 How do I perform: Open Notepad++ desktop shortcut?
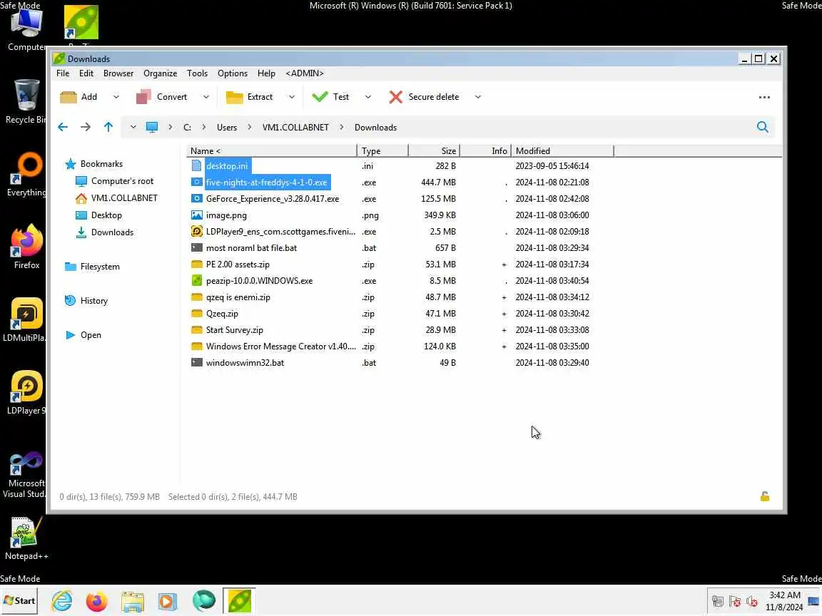pyautogui.click(x=26, y=538)
